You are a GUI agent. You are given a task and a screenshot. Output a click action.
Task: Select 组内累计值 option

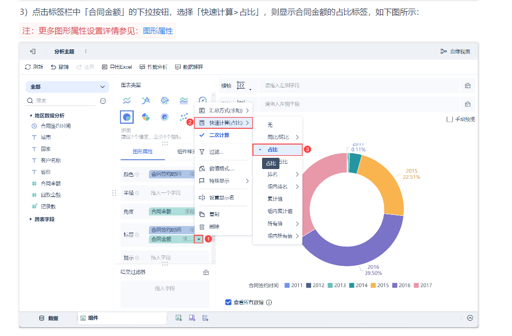coord(277,211)
